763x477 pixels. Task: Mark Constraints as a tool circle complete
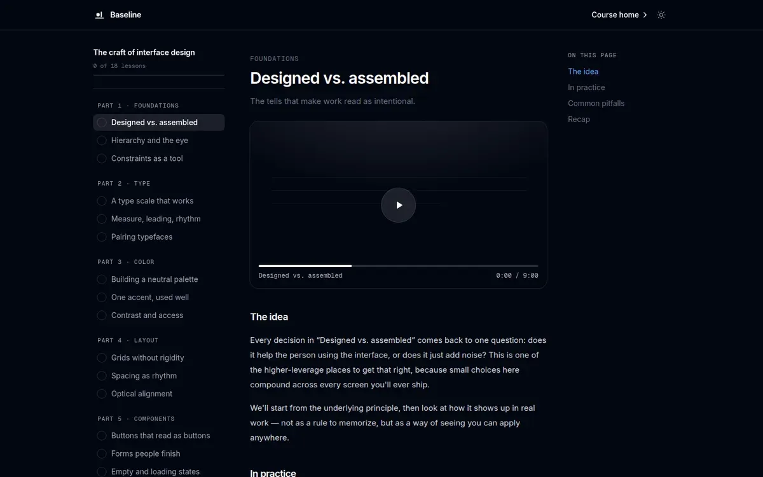pyautogui.click(x=102, y=158)
